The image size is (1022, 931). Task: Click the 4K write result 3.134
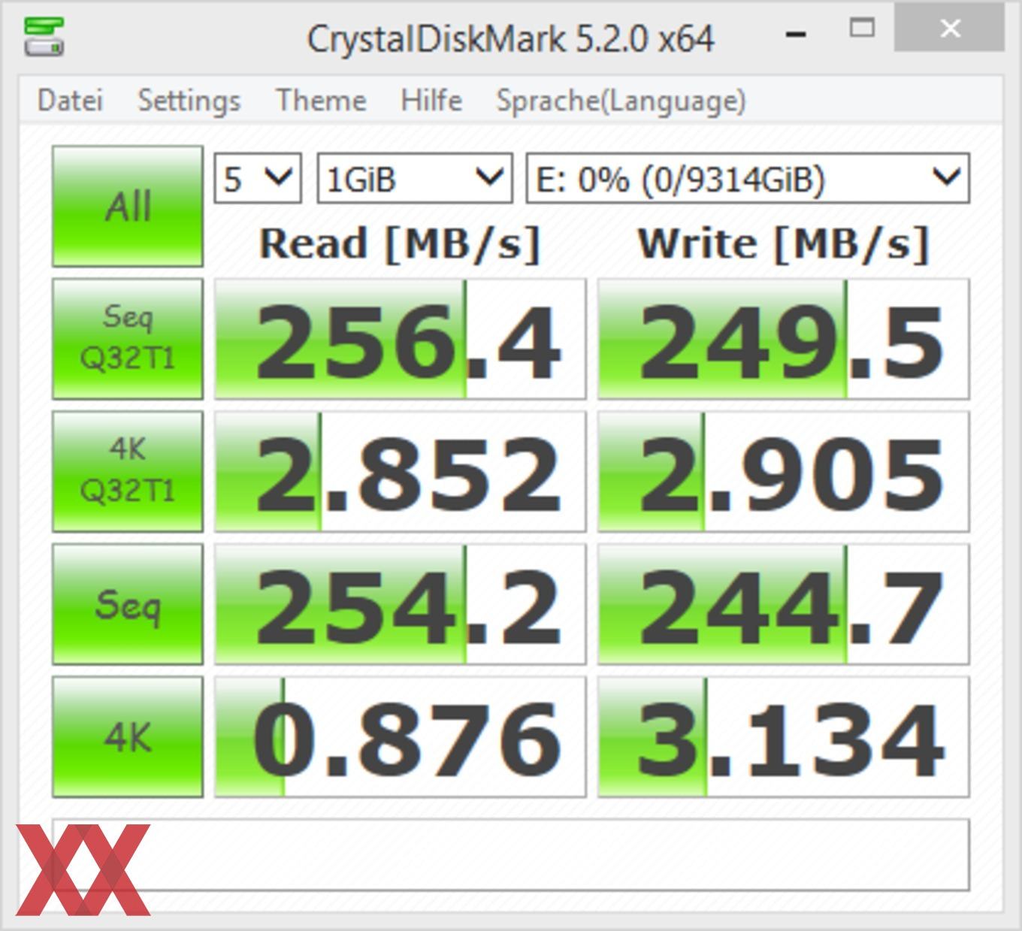784,736
